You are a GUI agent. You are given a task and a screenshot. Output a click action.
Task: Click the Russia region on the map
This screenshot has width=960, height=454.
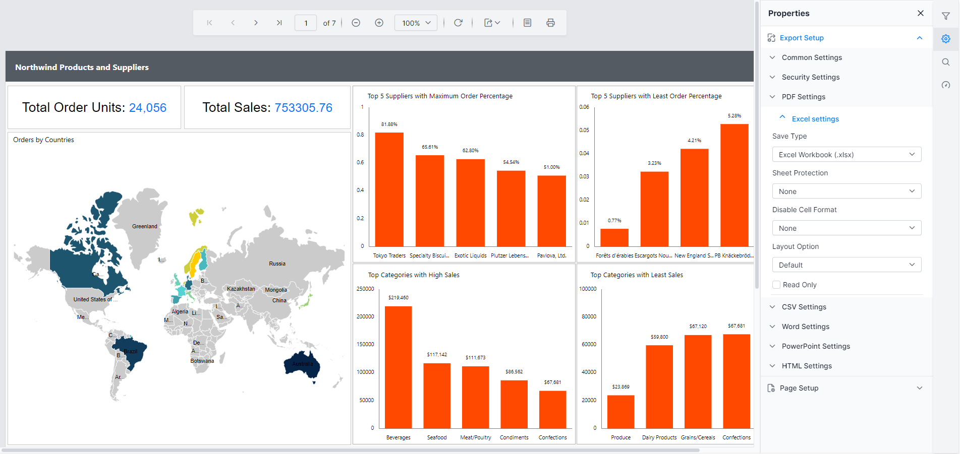pos(277,264)
